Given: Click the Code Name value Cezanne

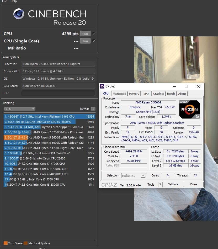Looking at the screenshot, I should point(135,107).
